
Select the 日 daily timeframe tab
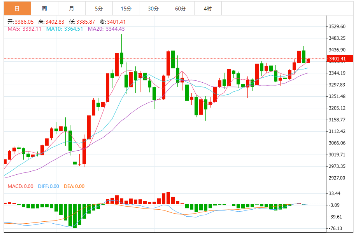point(17,9)
